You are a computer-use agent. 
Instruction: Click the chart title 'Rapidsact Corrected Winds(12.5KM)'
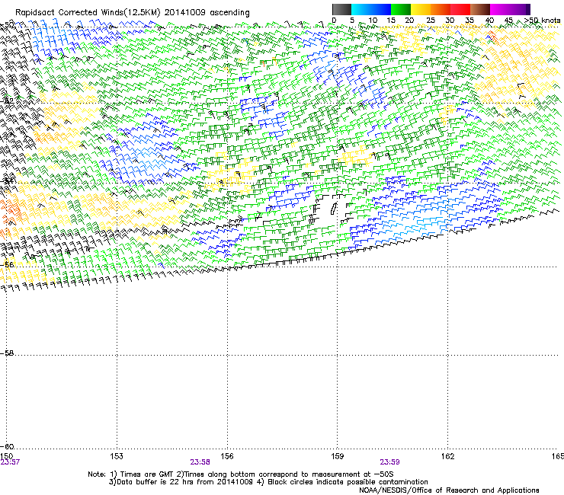click(x=88, y=13)
